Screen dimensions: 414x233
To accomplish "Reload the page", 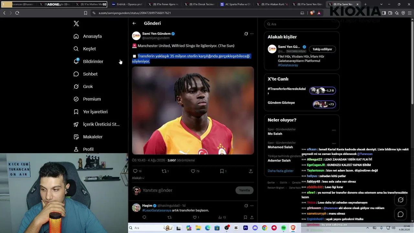I will [x=17, y=13].
